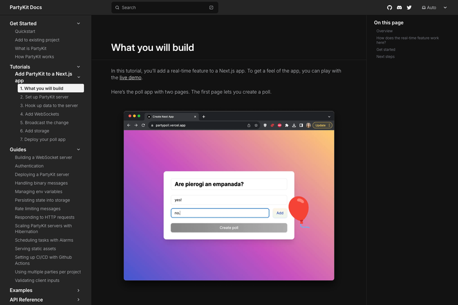Viewport: 458px width, 305px height.
Task: Click the search magnifier icon
Action: pyautogui.click(x=117, y=7)
